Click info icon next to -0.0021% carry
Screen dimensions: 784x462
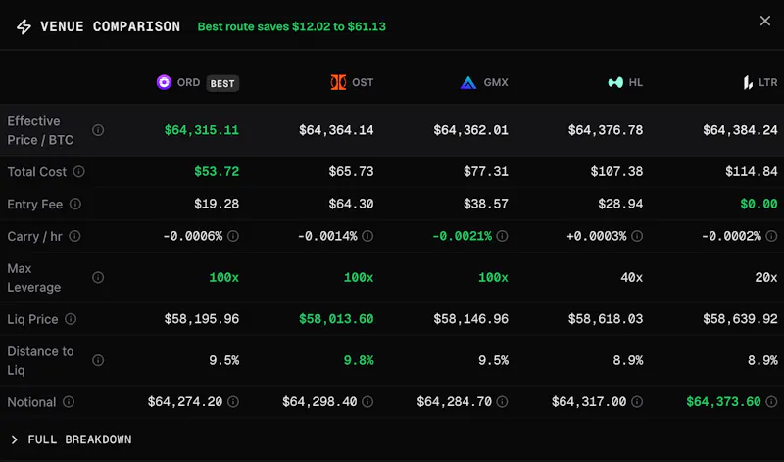tap(502, 236)
